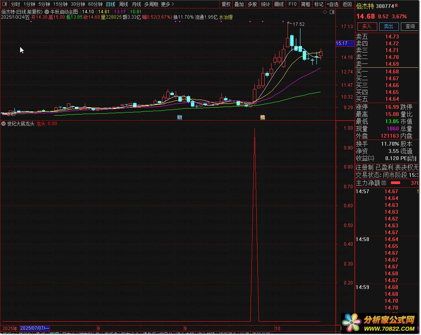Click the 14:58 tick row timestamp
Viewport: 421px width, 335px height.
[x=362, y=240]
